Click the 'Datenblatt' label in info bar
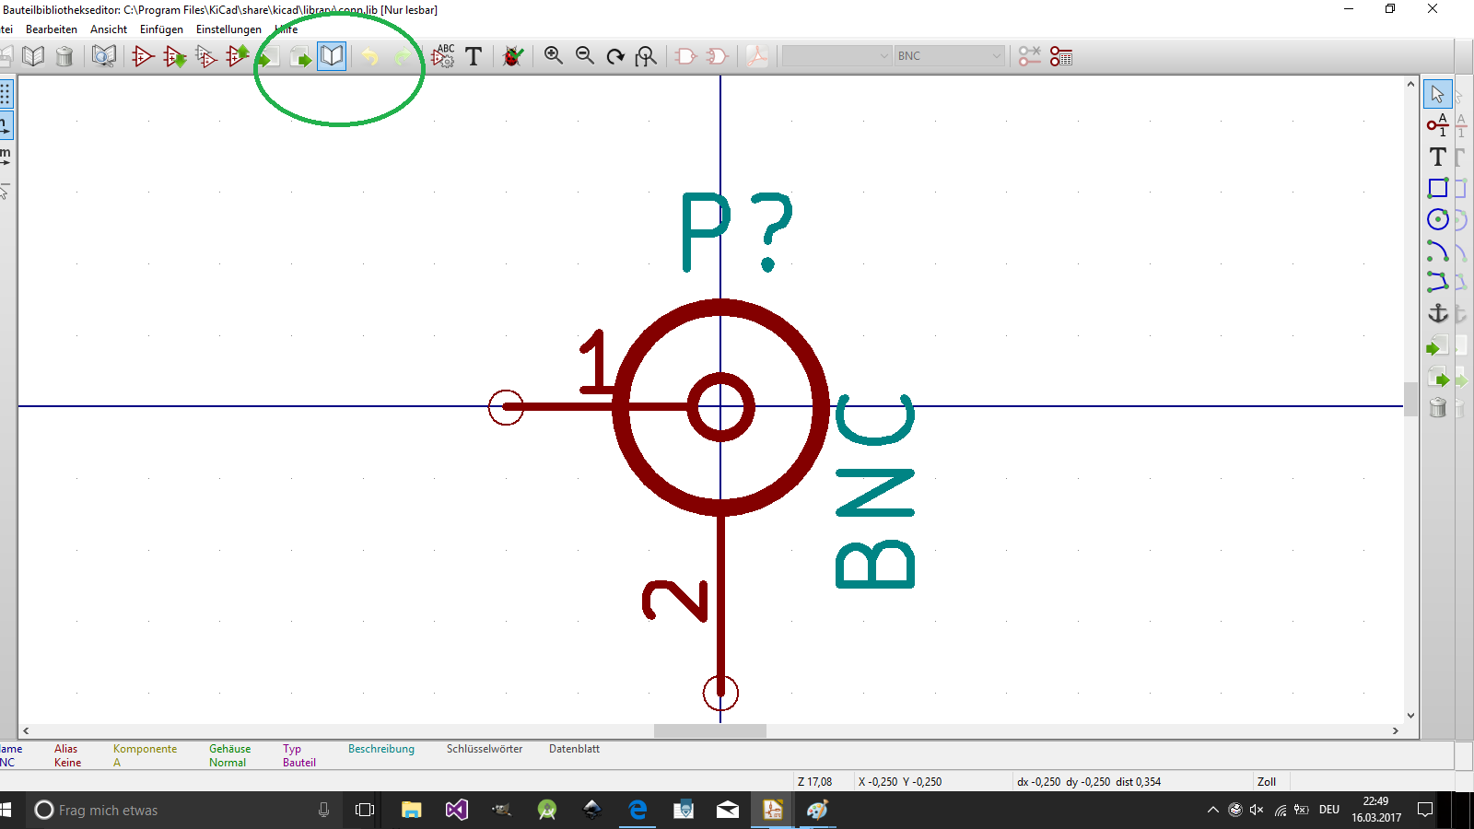 (575, 749)
